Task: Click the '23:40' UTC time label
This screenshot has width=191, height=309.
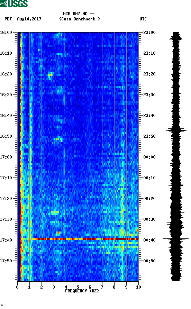Action: [x=149, y=116]
